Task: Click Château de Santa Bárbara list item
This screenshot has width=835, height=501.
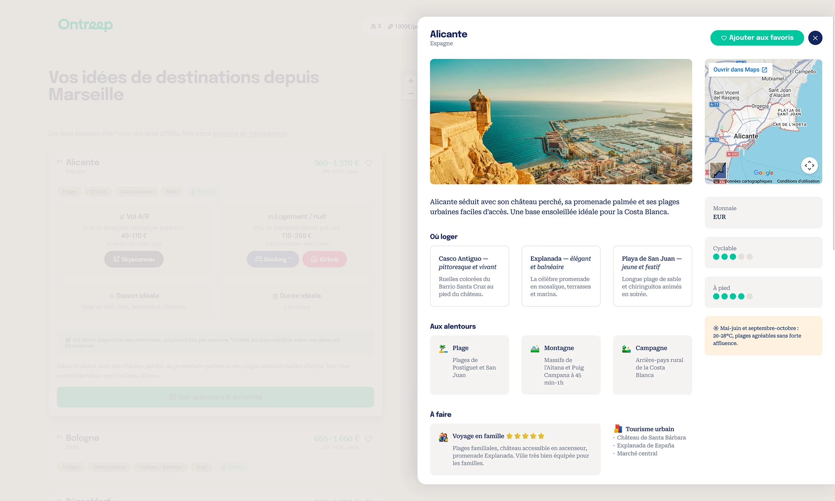Action: coord(651,438)
